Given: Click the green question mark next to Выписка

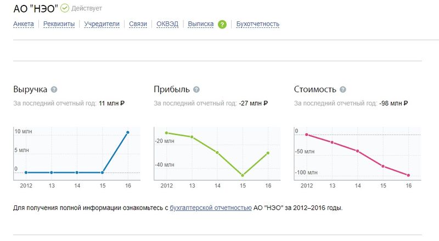Looking at the screenshot, I should pos(222,25).
